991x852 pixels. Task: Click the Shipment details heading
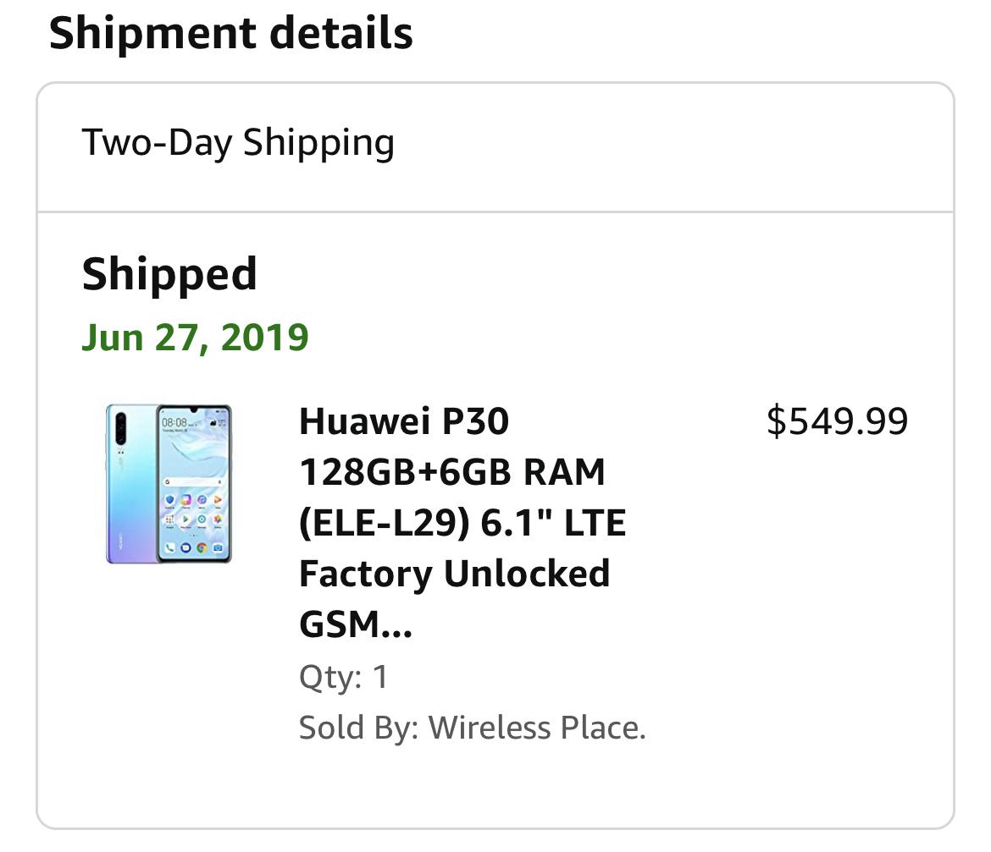[x=230, y=34]
